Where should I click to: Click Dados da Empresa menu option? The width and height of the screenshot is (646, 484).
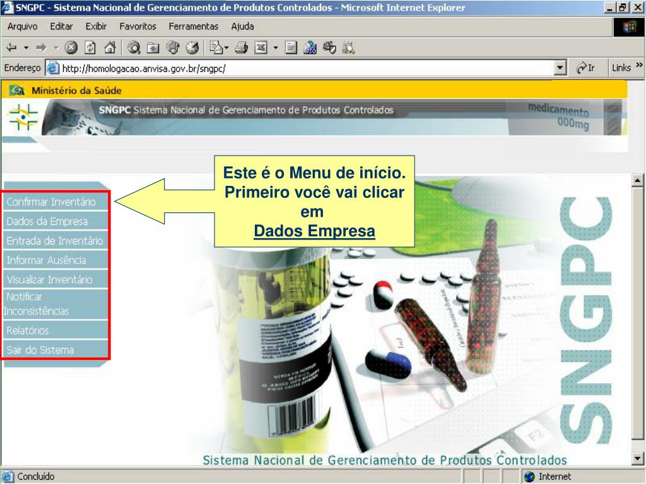click(56, 221)
